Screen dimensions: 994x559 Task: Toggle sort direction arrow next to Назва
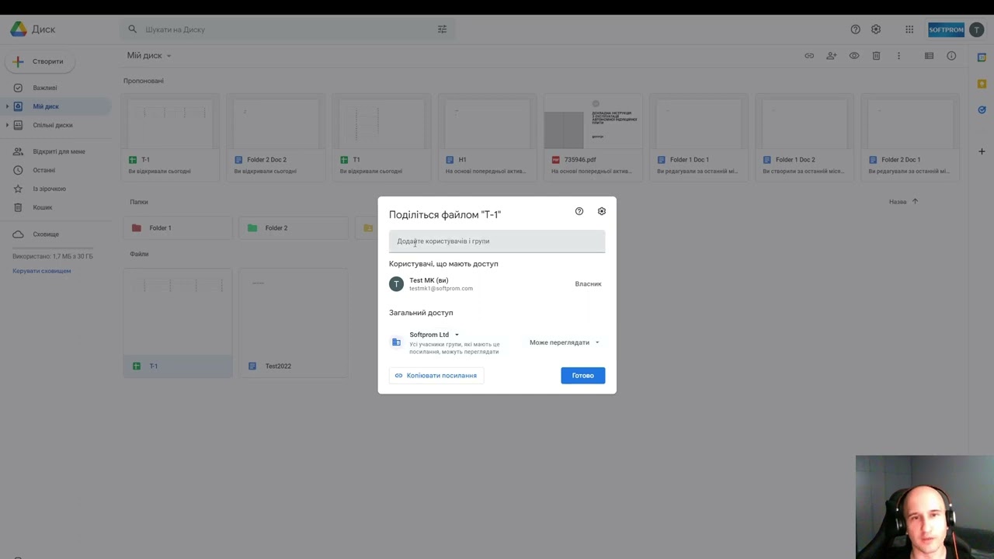[x=915, y=202]
